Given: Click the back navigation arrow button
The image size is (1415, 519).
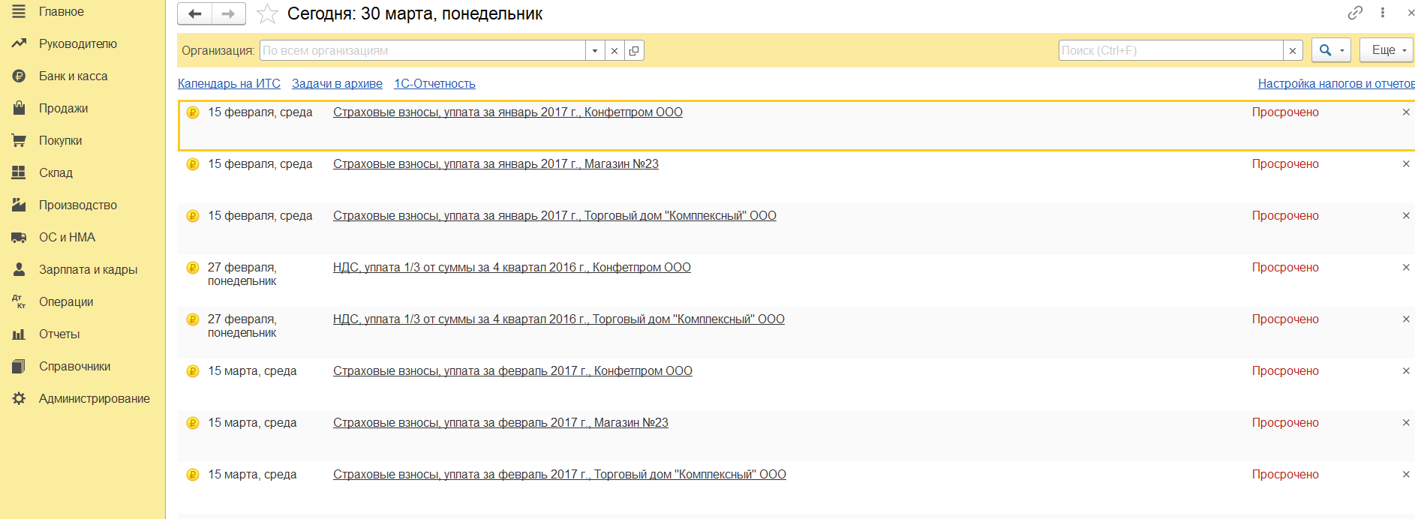Looking at the screenshot, I should [x=195, y=13].
